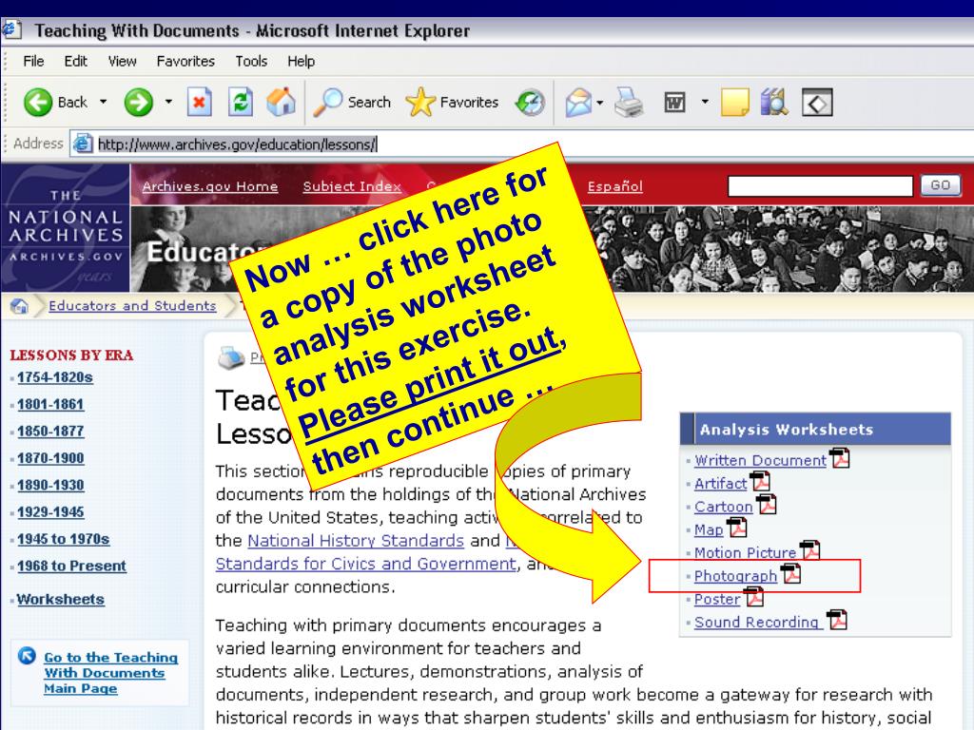
Task: Click the yellow Discuss note icon
Action: tap(735, 103)
